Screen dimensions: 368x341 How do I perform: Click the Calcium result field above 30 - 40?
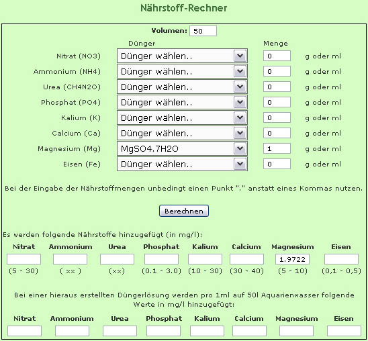point(246,259)
